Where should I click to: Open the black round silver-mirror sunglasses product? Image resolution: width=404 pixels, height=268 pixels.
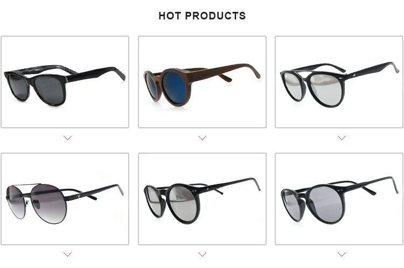(202, 199)
